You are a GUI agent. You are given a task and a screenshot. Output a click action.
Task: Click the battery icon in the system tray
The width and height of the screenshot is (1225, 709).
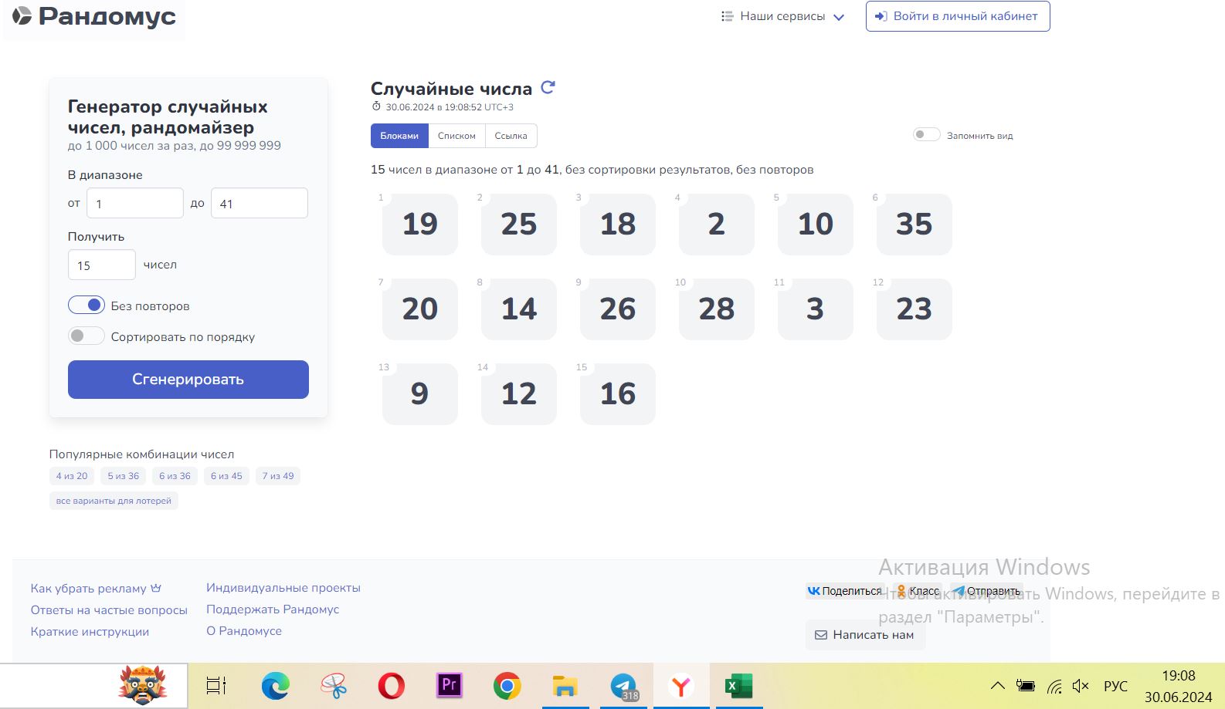tap(1026, 685)
